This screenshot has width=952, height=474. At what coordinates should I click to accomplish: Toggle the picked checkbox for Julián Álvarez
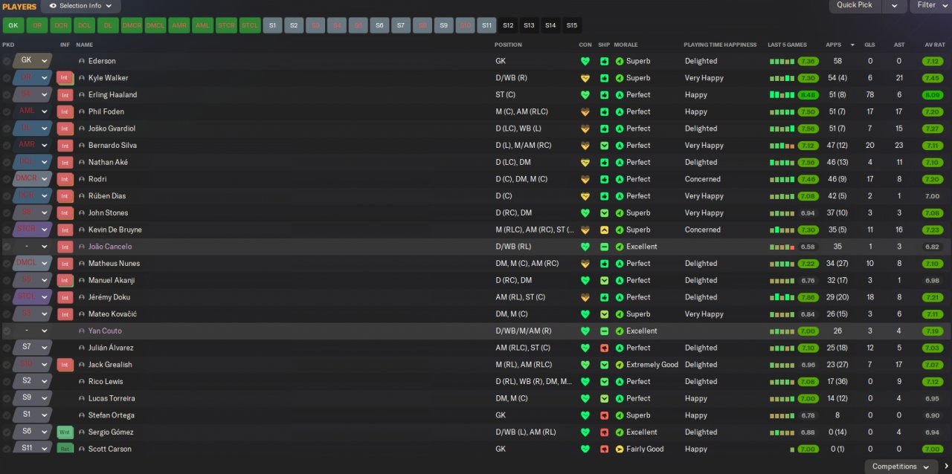click(x=7, y=348)
